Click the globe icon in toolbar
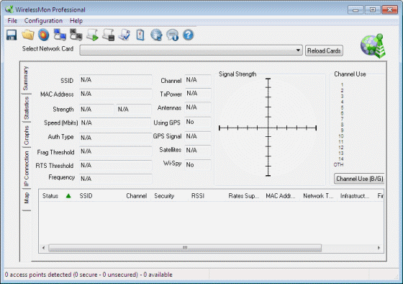The width and height of the screenshot is (403, 284). tap(156, 35)
